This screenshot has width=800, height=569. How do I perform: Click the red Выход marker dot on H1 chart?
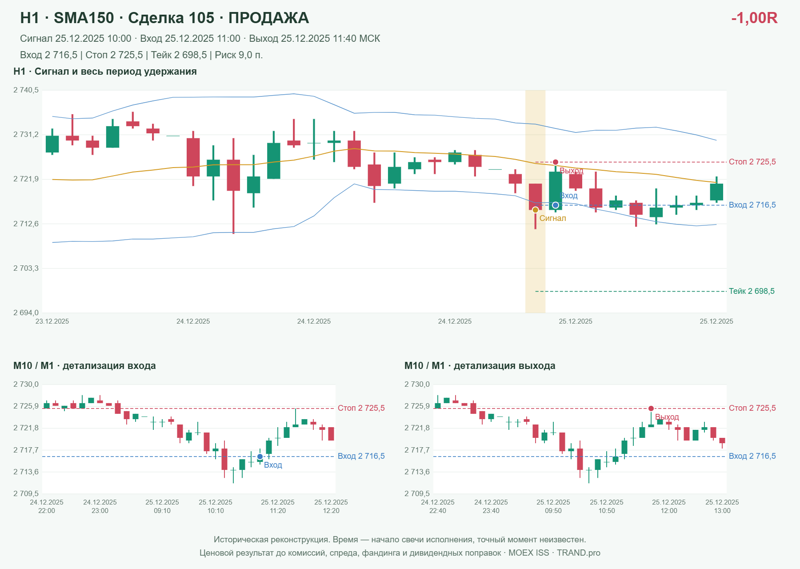click(x=556, y=162)
